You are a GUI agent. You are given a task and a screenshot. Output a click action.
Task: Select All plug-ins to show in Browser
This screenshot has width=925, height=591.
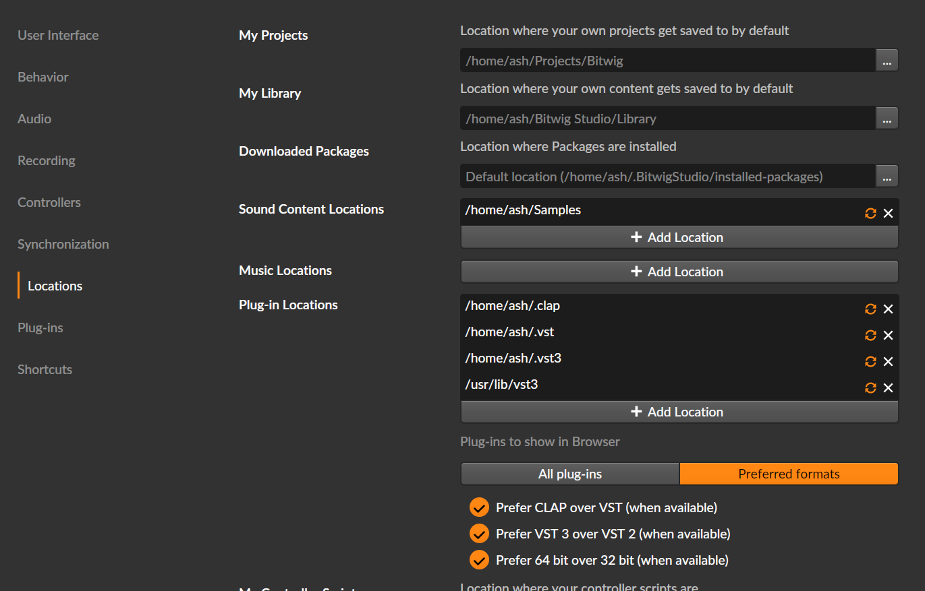[569, 474]
